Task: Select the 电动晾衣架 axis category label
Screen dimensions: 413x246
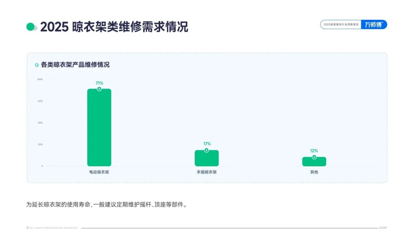Action: [x=99, y=172]
